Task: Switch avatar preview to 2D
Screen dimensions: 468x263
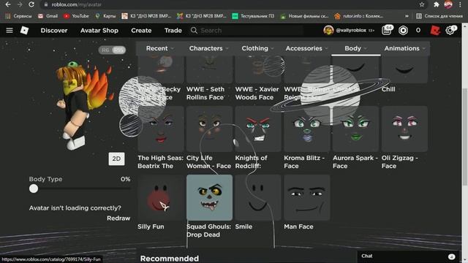Action: coord(116,159)
